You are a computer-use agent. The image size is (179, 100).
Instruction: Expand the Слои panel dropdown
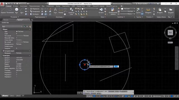coord(83,17)
